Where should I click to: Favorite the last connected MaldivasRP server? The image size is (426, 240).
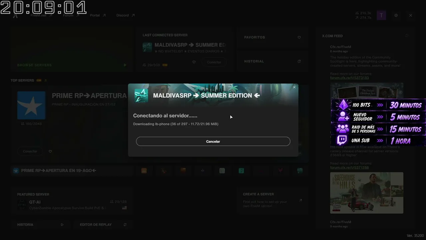click(194, 62)
